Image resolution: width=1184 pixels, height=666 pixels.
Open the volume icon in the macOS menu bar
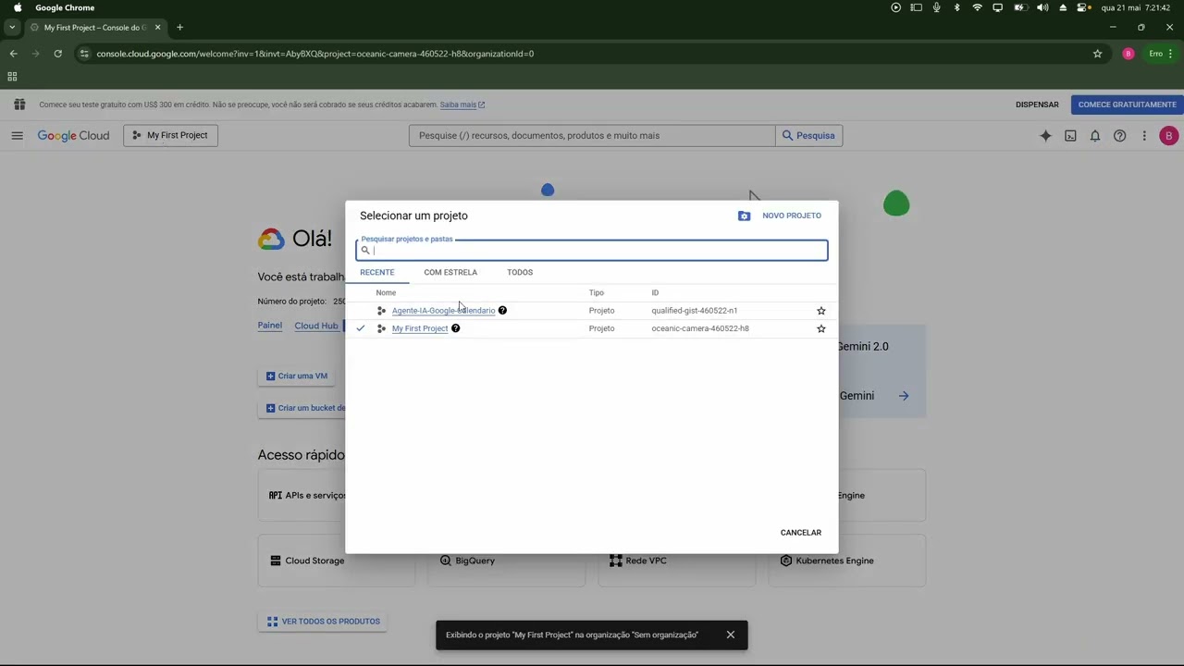pos(1042,7)
